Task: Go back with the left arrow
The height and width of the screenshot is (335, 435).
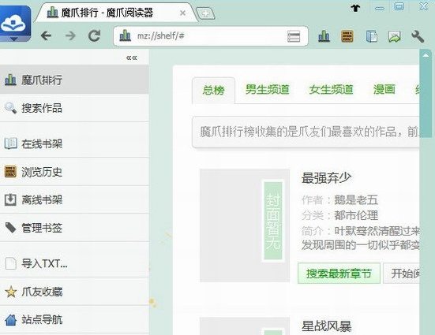Action: [x=46, y=35]
